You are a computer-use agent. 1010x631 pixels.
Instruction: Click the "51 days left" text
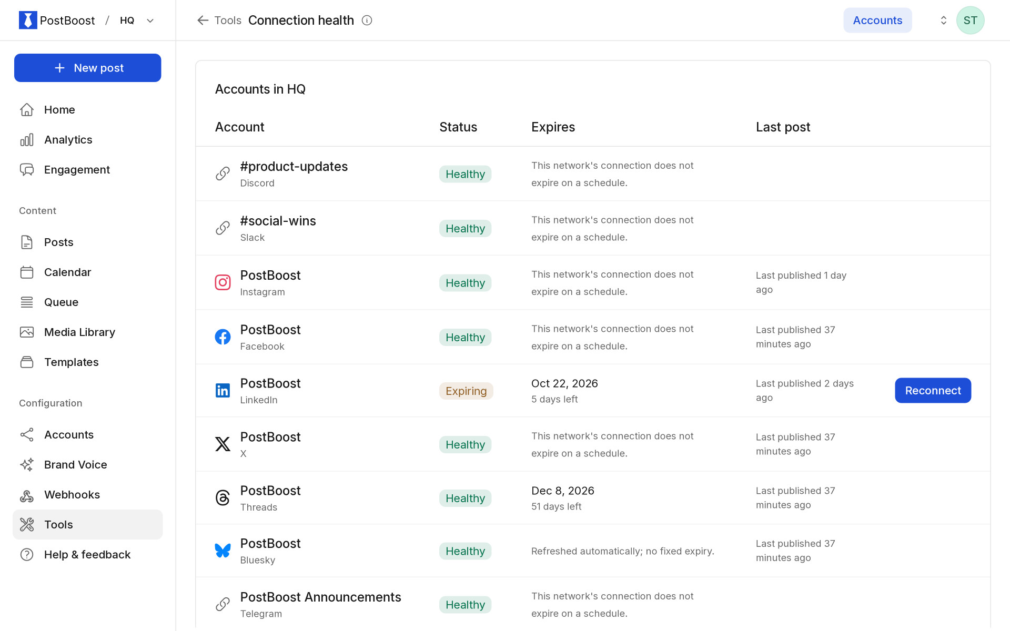tap(556, 506)
